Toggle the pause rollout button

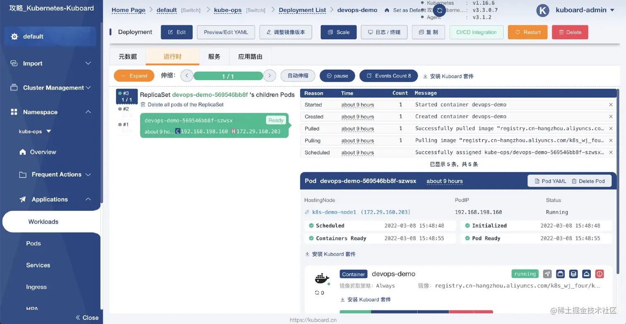coord(337,76)
